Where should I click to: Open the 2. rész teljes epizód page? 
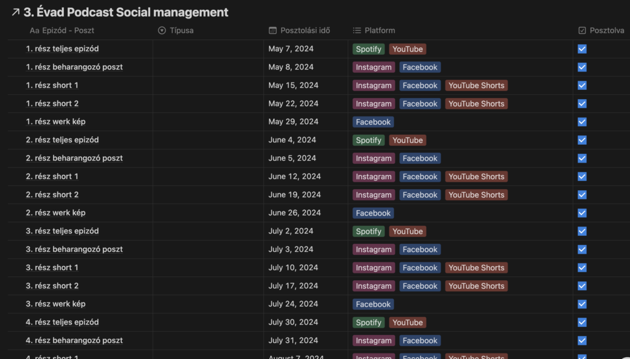[62, 140]
